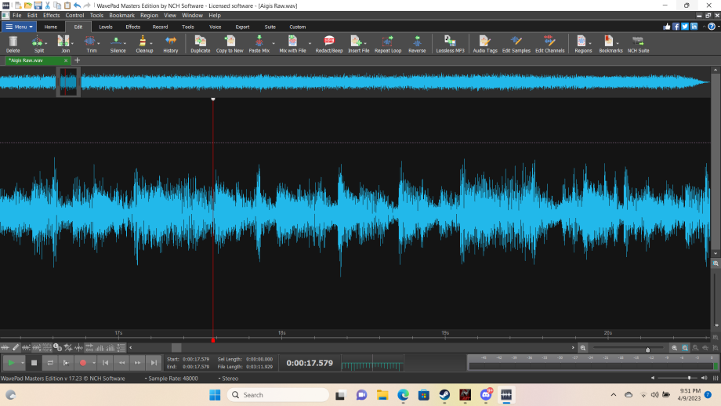
Task: Open the edit History
Action: (171, 44)
